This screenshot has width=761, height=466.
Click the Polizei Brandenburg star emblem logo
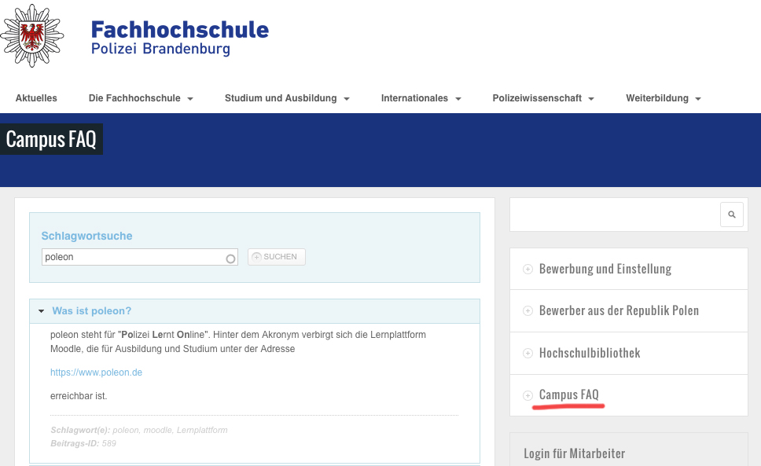pos(32,35)
